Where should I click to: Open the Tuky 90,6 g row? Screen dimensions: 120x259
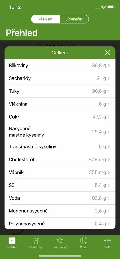[x=60, y=91]
